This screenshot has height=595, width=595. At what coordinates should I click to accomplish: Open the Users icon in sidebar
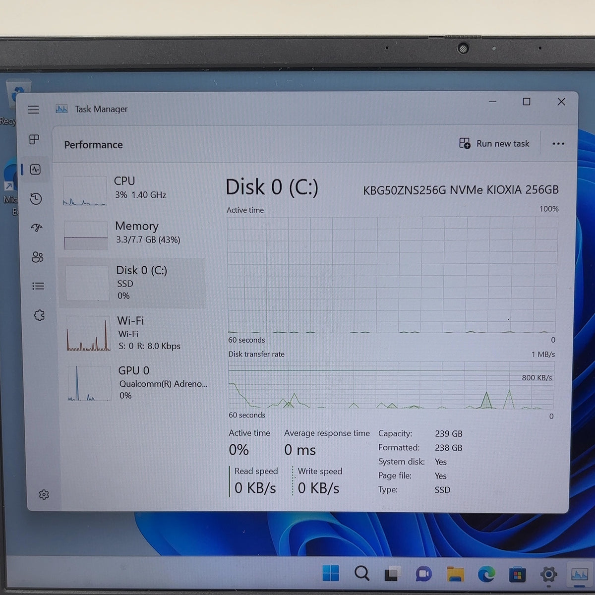(x=37, y=257)
